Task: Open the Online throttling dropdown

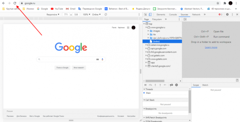Action: (96, 14)
